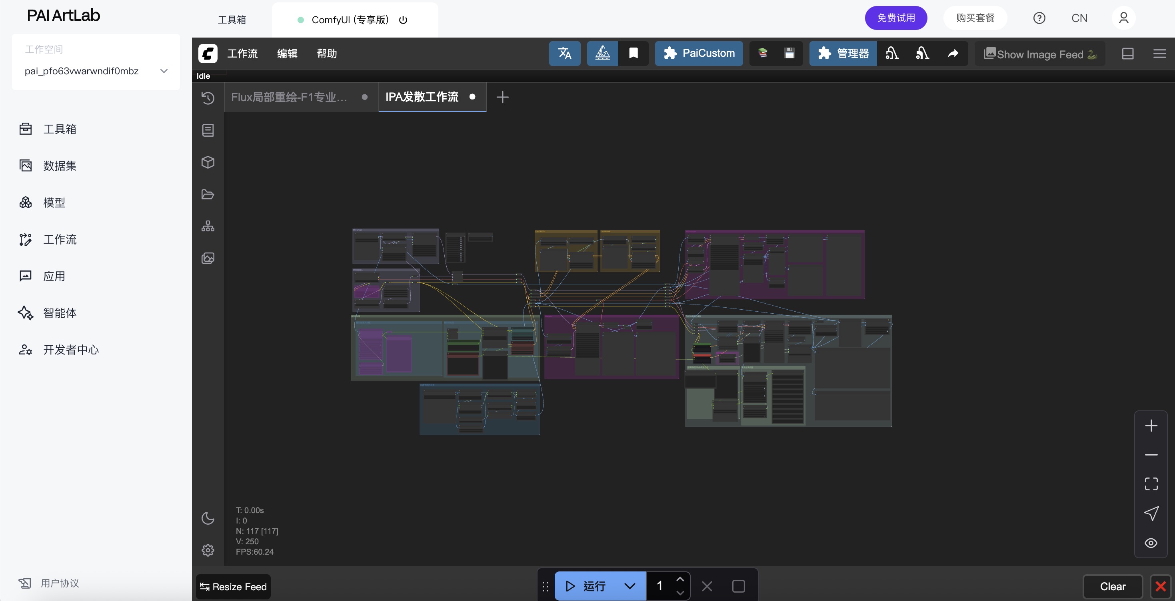The width and height of the screenshot is (1175, 601).
Task: Open the model library tree icon
Action: coord(208,227)
